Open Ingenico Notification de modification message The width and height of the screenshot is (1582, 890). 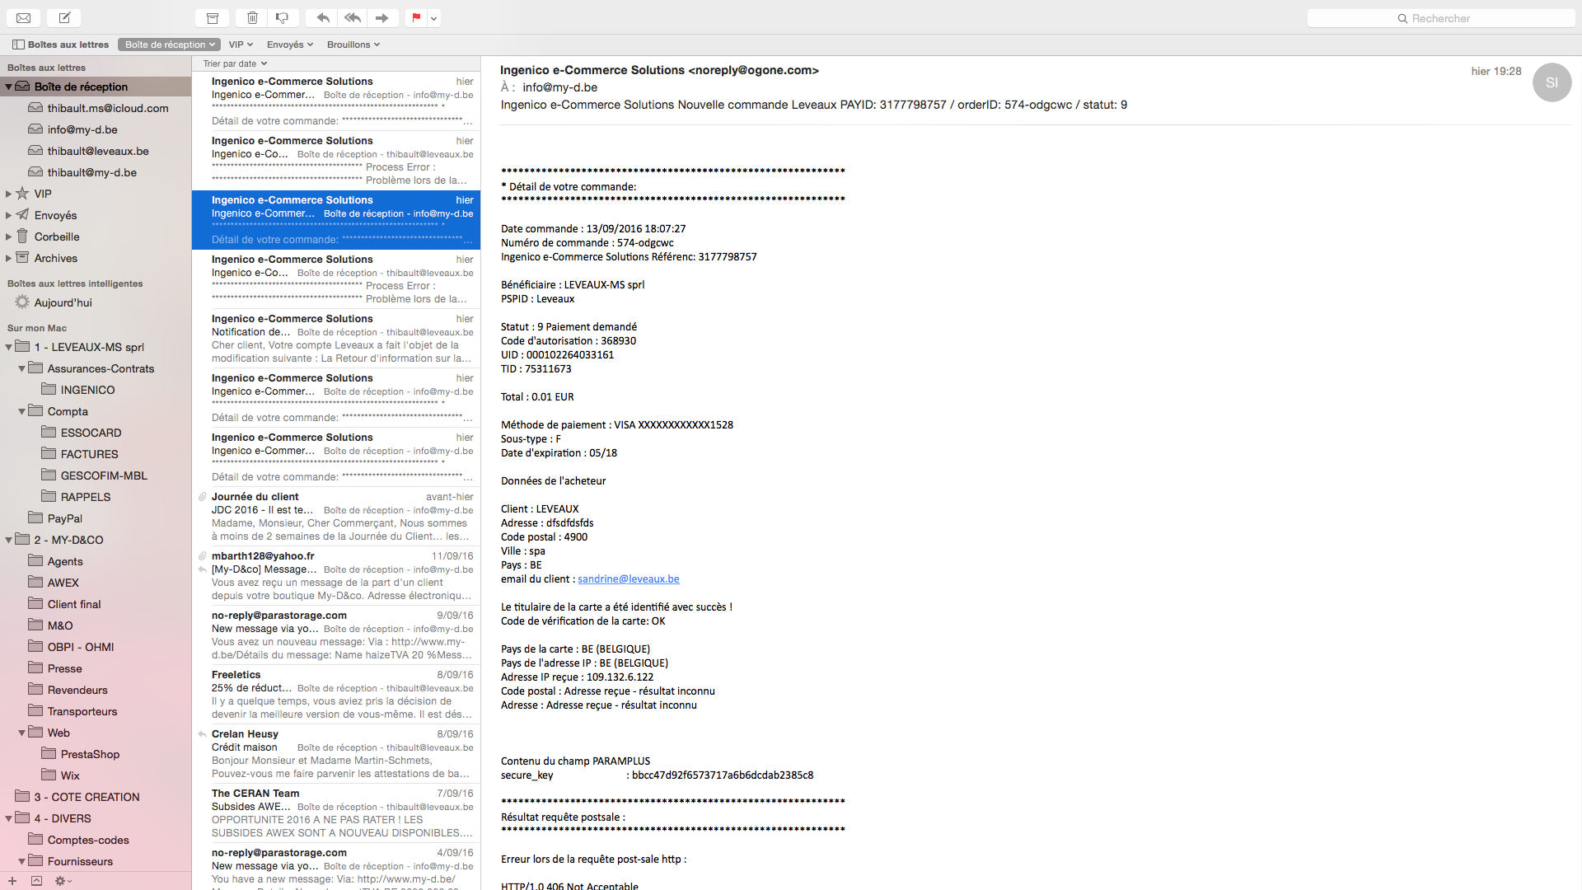point(336,338)
